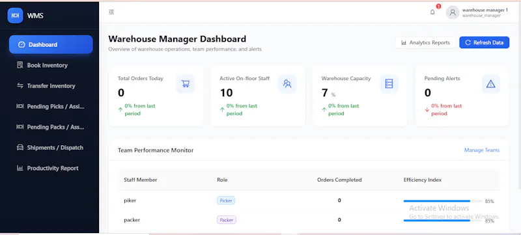Click the Staff Member column header
This screenshot has width=521, height=235.
click(x=141, y=180)
